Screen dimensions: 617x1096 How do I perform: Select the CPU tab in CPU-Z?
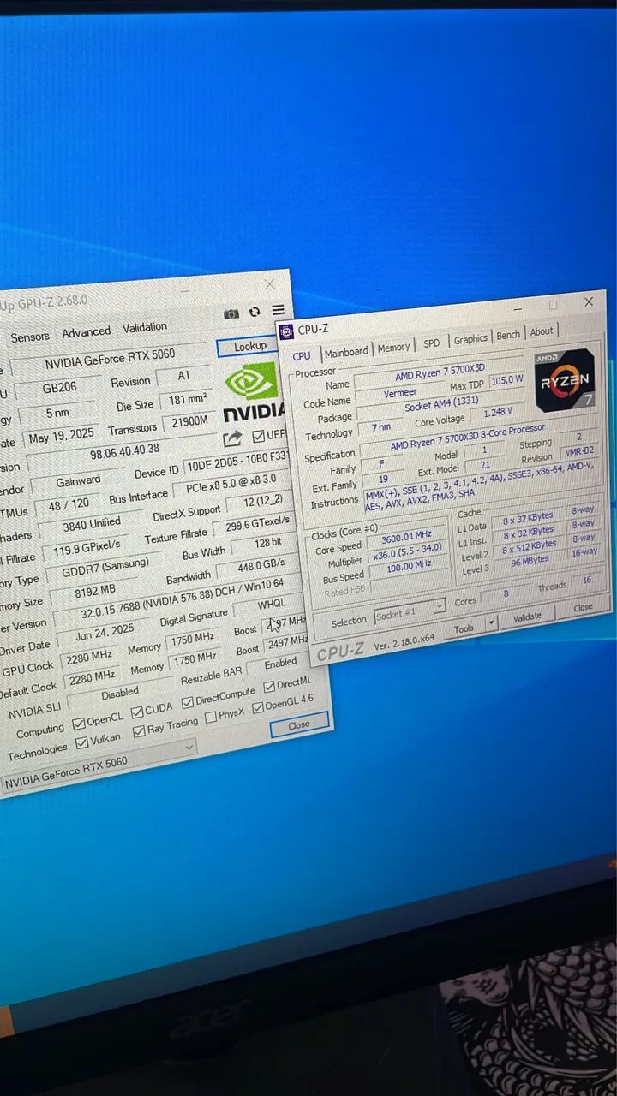click(302, 356)
